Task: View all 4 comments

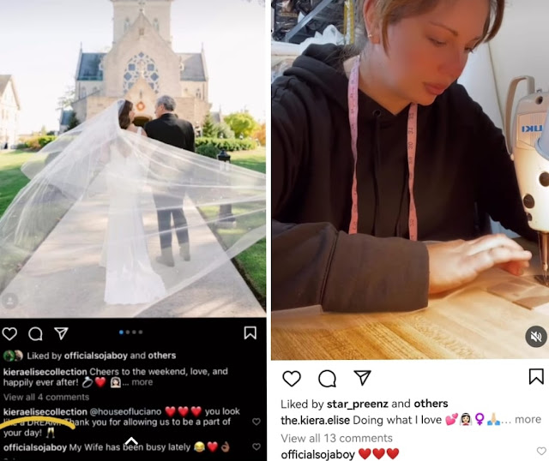Action: [x=46, y=397]
